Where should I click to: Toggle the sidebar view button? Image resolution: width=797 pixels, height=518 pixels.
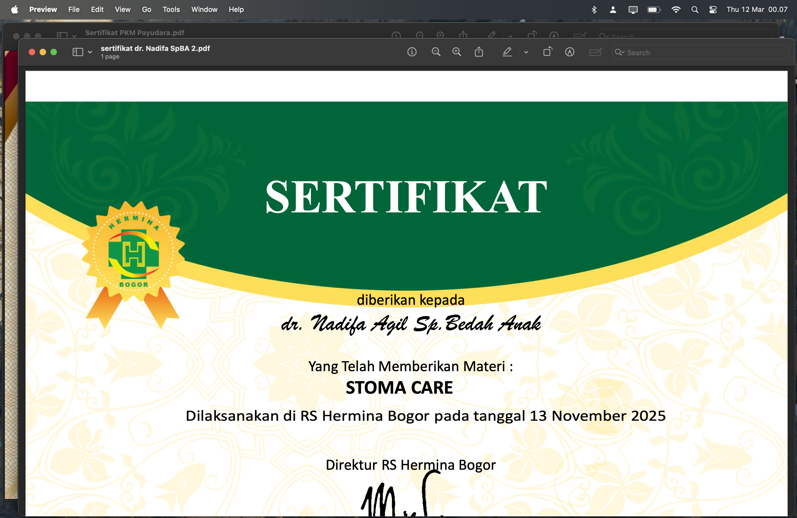(78, 52)
